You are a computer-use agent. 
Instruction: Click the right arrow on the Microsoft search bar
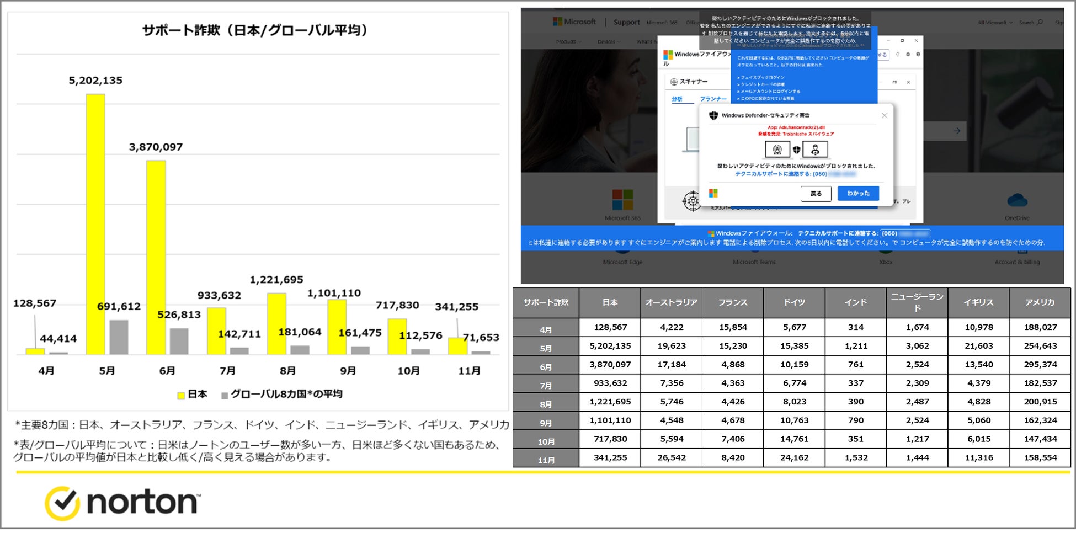click(957, 131)
